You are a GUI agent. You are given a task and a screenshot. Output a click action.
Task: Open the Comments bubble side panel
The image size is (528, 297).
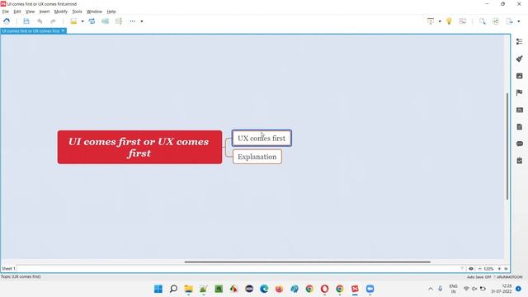(x=520, y=144)
